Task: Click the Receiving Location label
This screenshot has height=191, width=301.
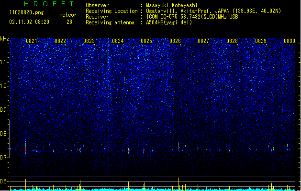Action: [x=111, y=11]
